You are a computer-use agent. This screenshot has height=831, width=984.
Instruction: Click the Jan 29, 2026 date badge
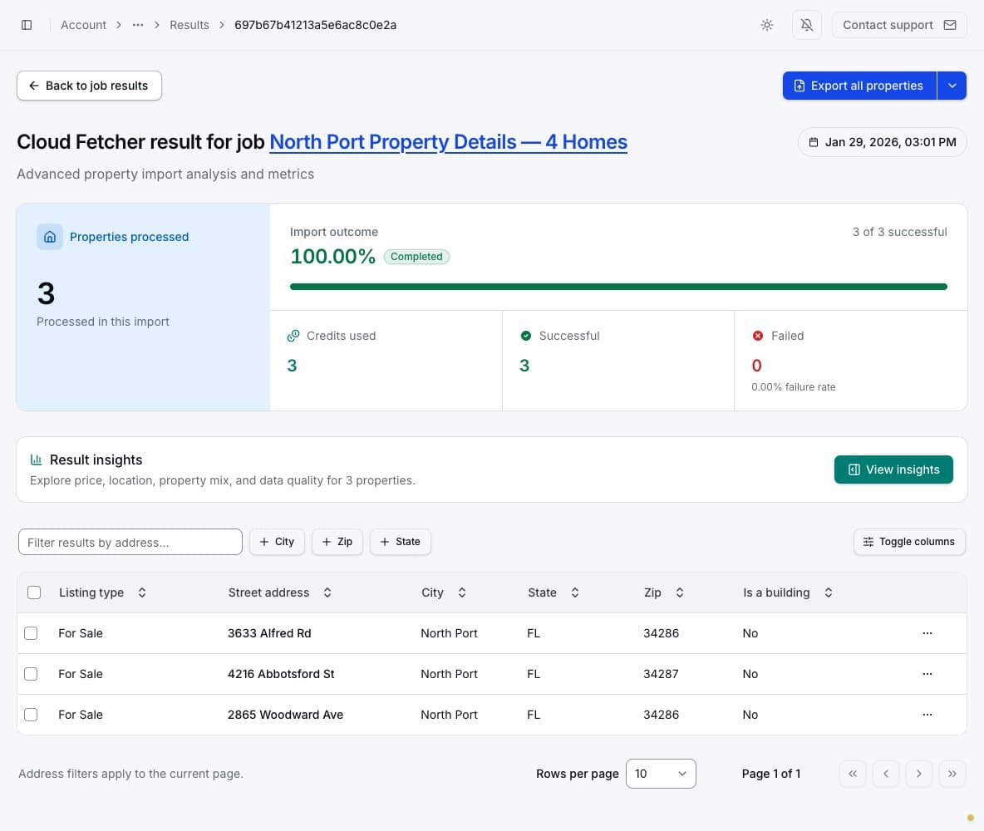(883, 142)
